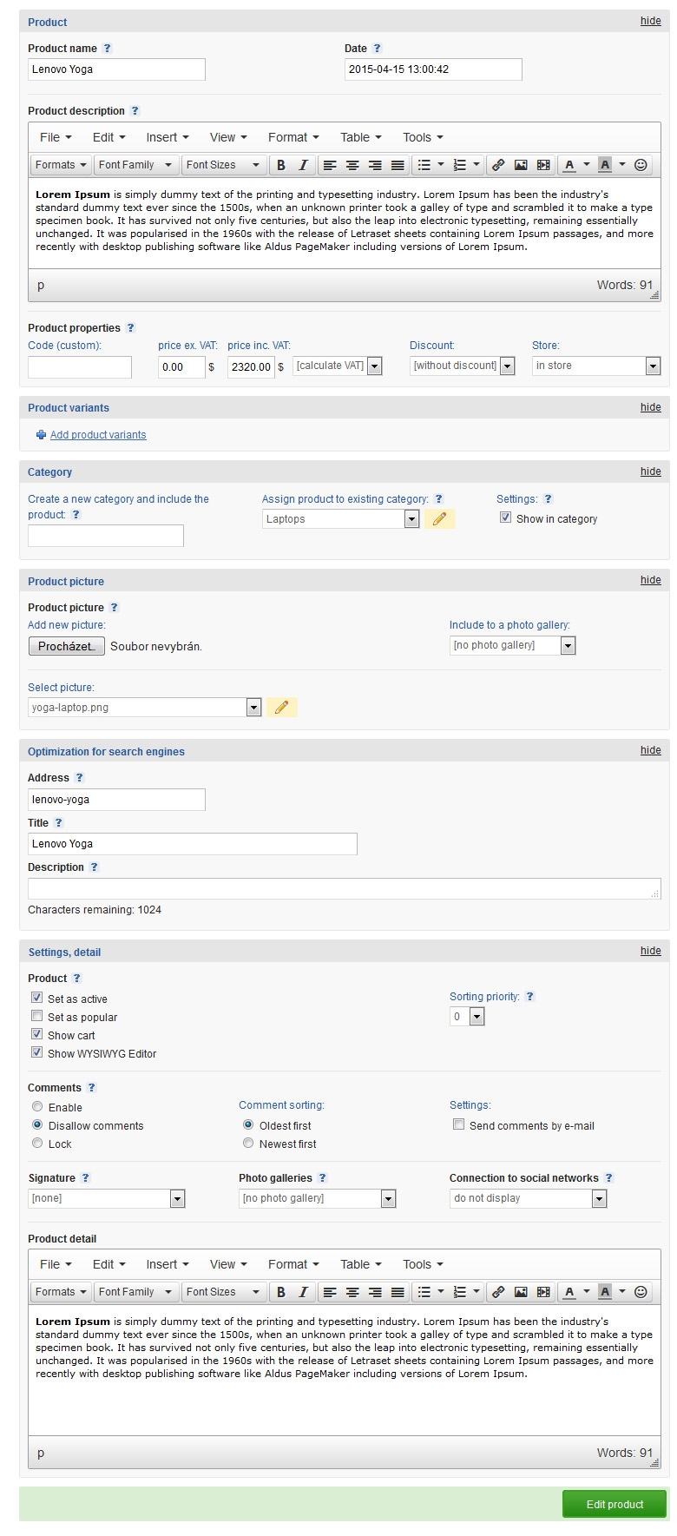Click pencil edit icon next to Laptops category

coord(440,519)
